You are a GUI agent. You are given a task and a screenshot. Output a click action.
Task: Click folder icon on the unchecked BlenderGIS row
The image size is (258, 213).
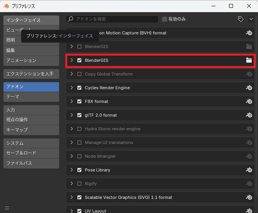(249, 47)
